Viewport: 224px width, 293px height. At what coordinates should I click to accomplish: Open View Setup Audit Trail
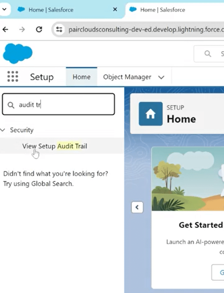(55, 146)
